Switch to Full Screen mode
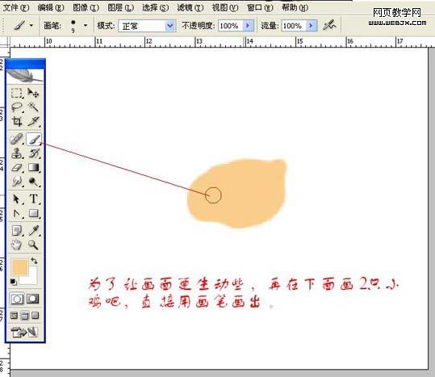435x377 pixels. tap(35, 316)
